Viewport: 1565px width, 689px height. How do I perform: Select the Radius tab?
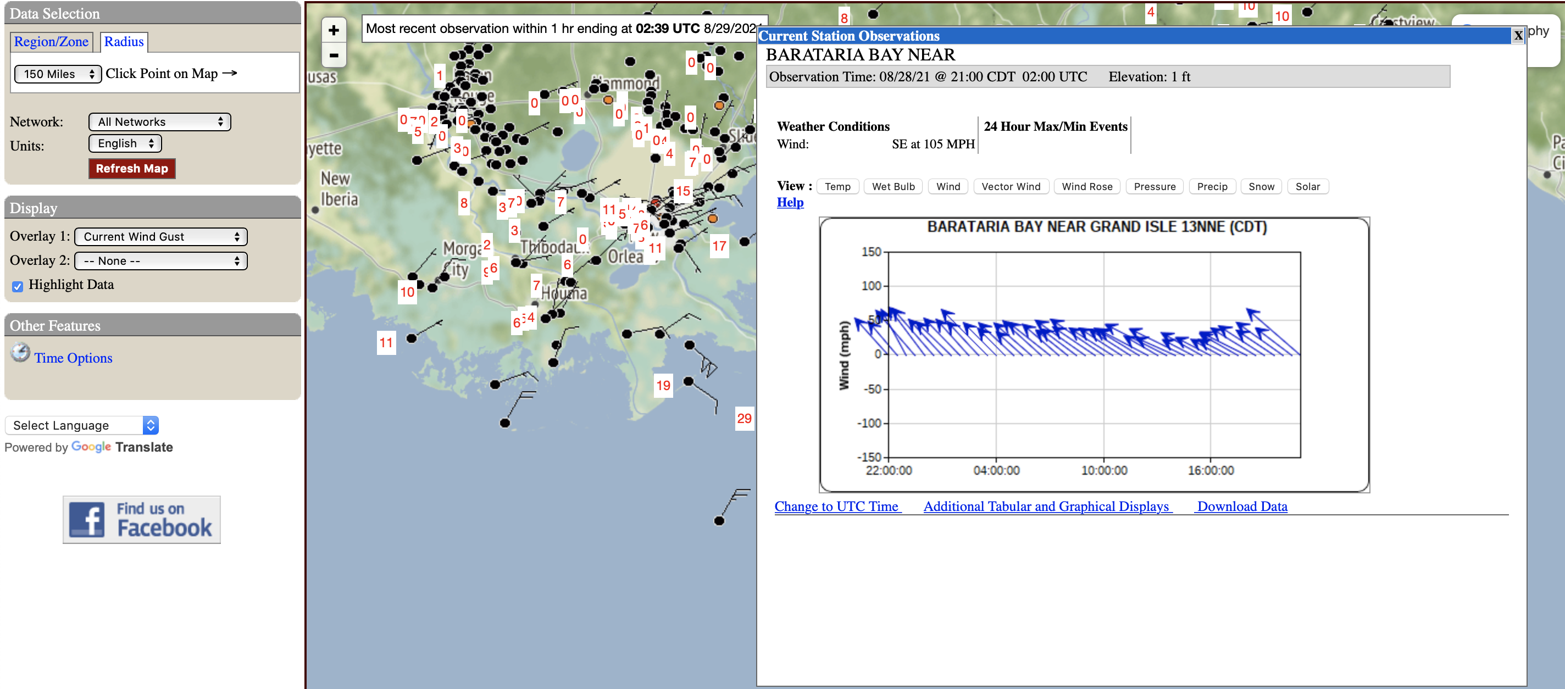pos(124,42)
